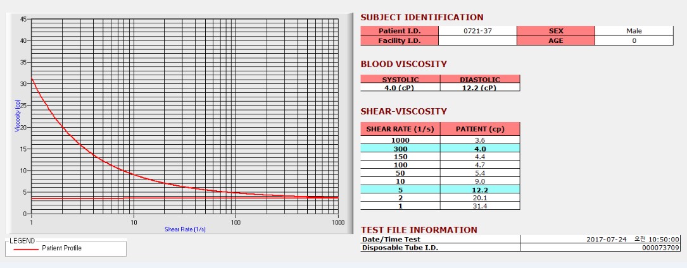
Task: Click the SHEAR RATE (1/s) column header
Action: tap(400, 129)
